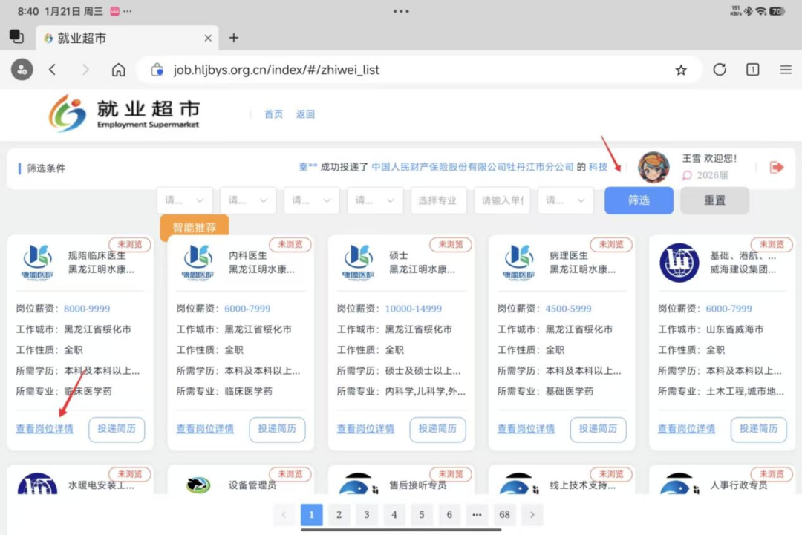Click 投递简历 on the 病理医生 card
This screenshot has width=802, height=535.
coord(598,429)
